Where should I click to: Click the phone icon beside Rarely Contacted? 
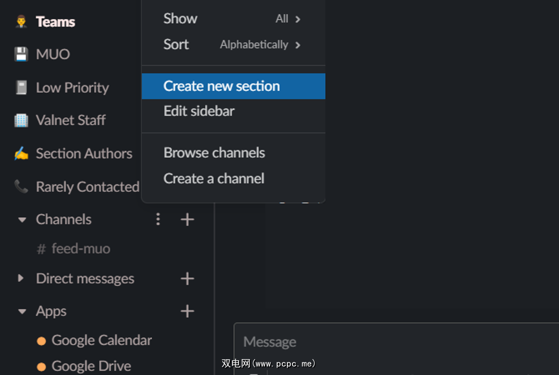point(21,187)
